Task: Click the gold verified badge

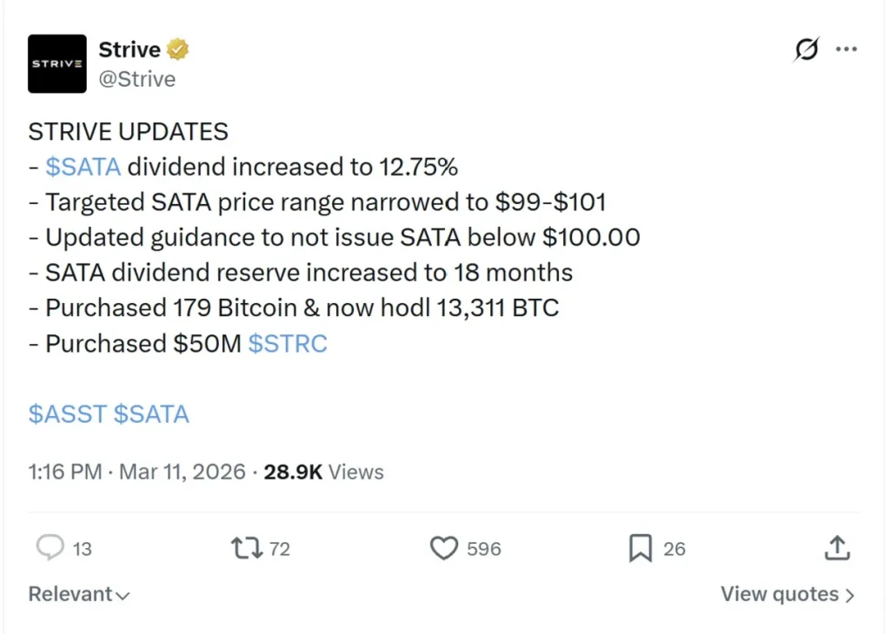Action: point(178,50)
